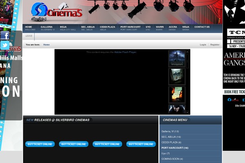
Task: Open COMING SOON (4) link
Action: [x=172, y=159]
